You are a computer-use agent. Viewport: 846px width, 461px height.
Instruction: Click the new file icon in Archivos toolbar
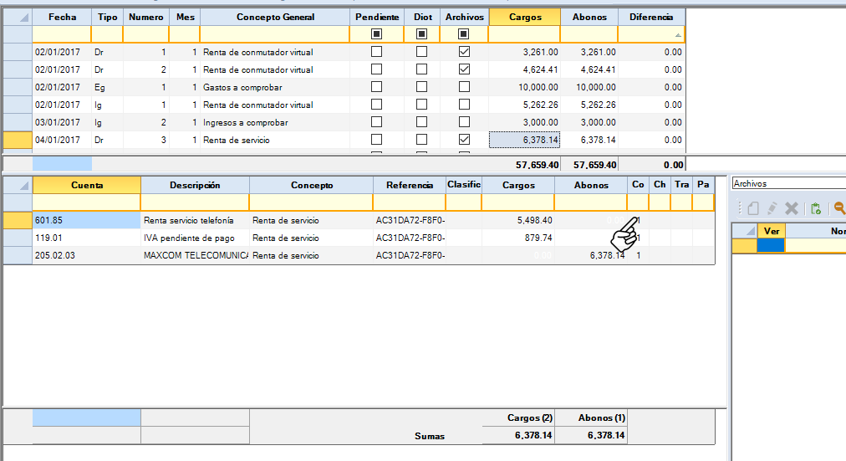(752, 209)
